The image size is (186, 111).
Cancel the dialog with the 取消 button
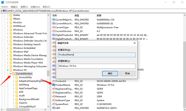(127, 73)
